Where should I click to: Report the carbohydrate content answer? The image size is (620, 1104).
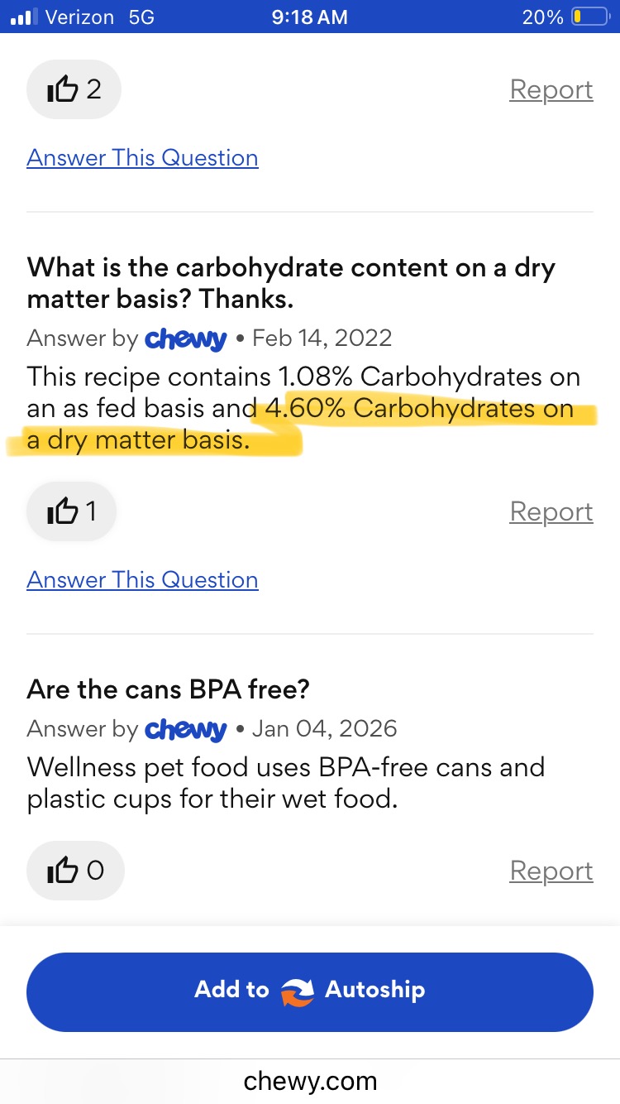(x=551, y=511)
